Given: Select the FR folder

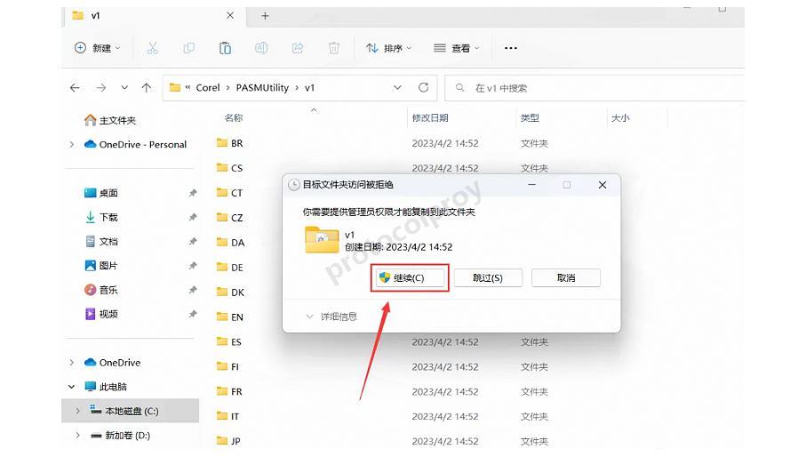Looking at the screenshot, I should [229, 392].
